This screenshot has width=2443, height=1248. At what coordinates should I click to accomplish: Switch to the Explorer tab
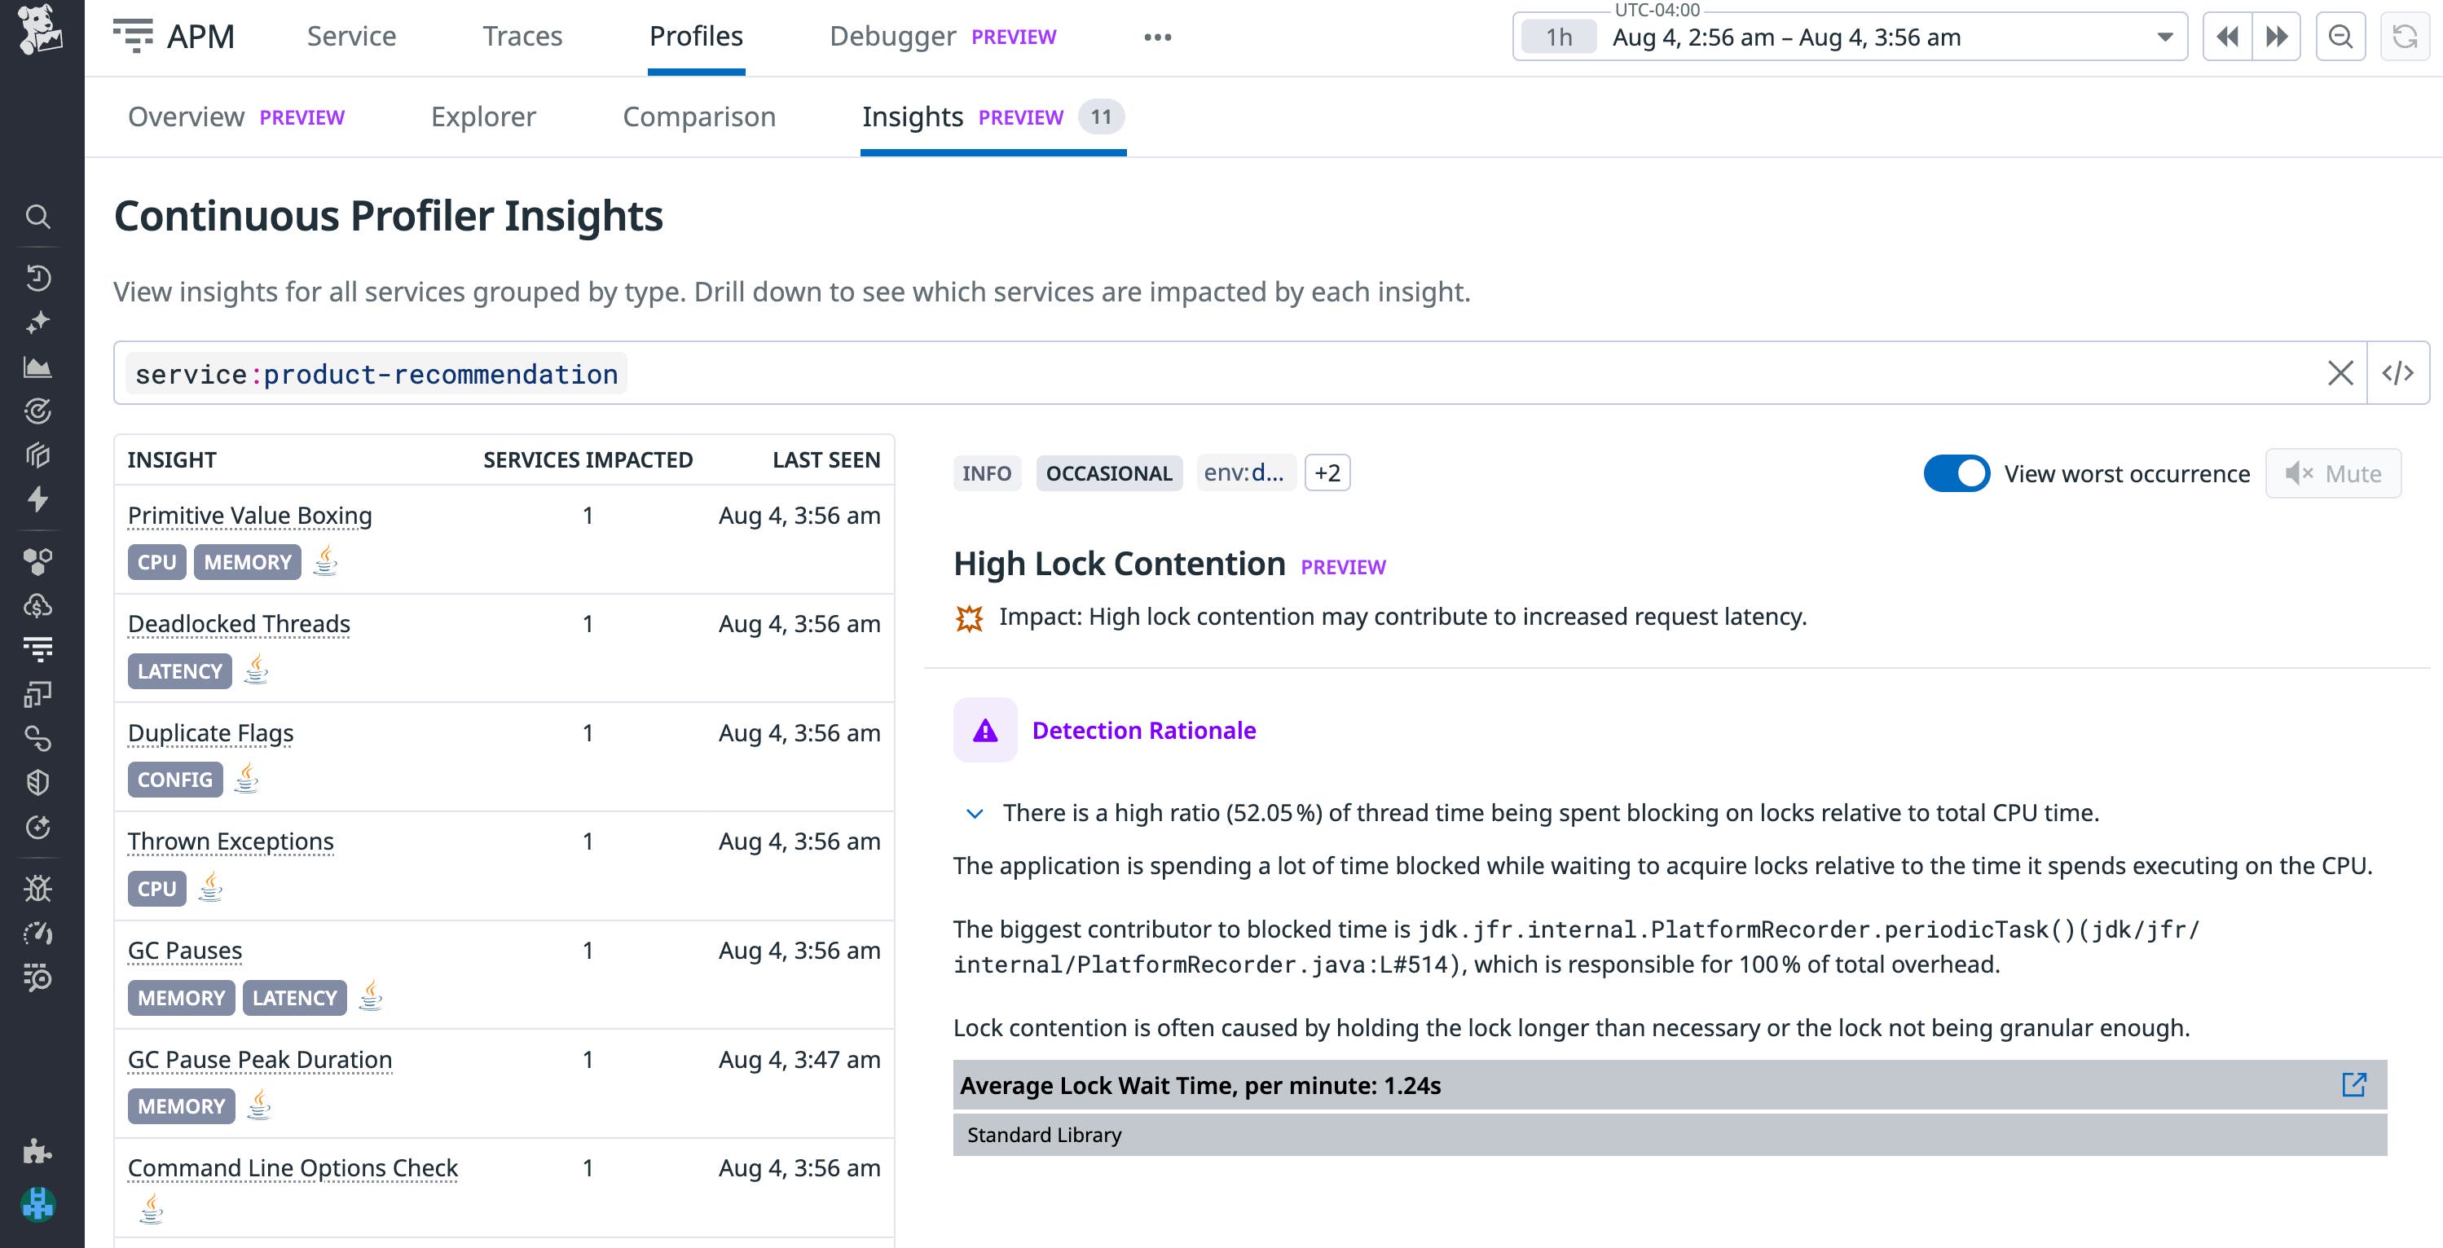pos(484,116)
